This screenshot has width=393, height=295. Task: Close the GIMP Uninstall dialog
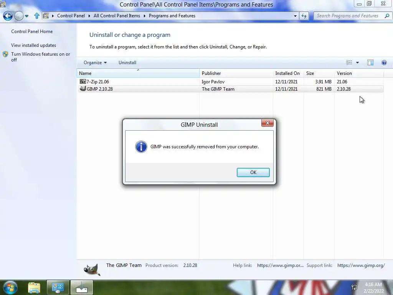click(x=268, y=123)
